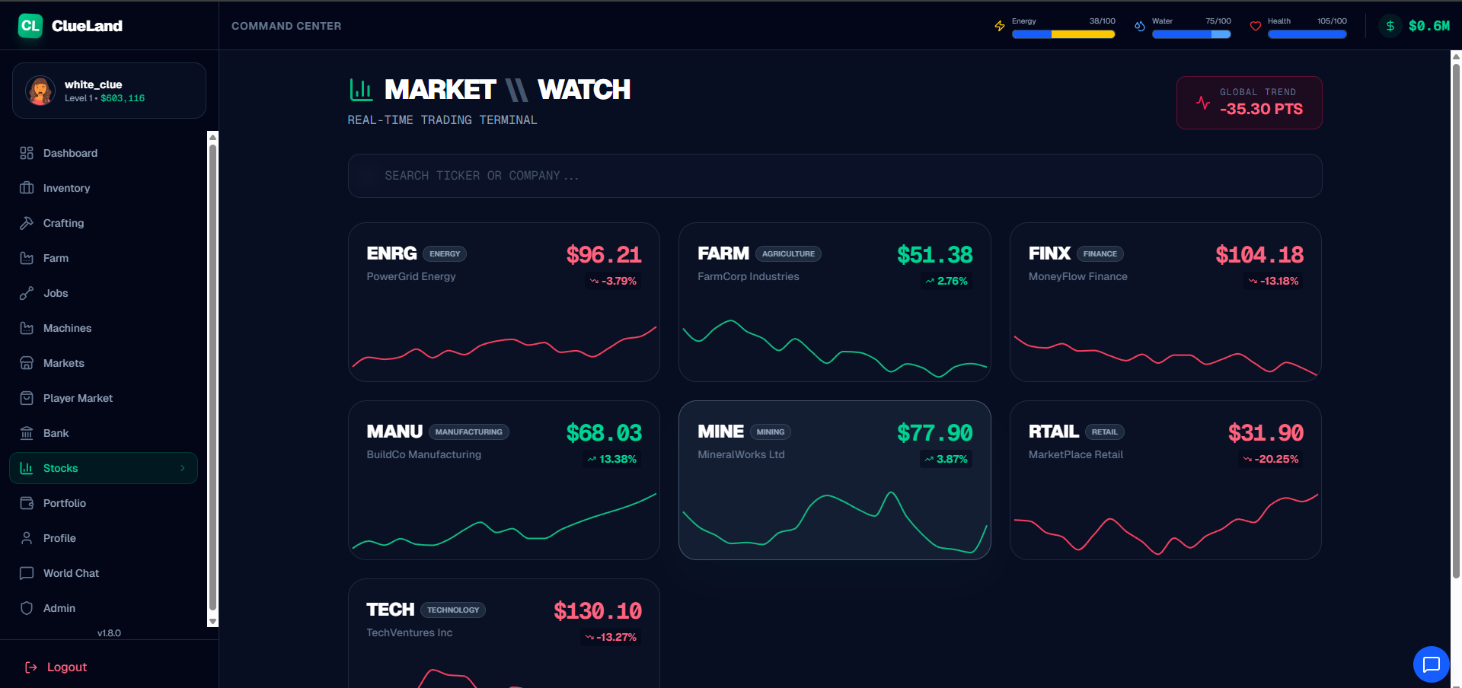Viewport: 1462px width, 688px height.
Task: Click the Energy lightning bolt icon
Action: 999,25
